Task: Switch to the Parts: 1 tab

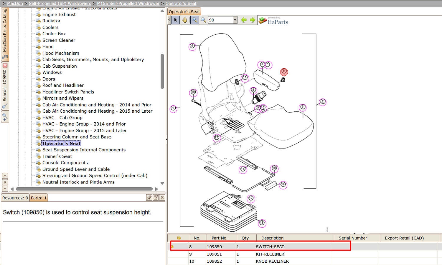Action: (x=39, y=198)
